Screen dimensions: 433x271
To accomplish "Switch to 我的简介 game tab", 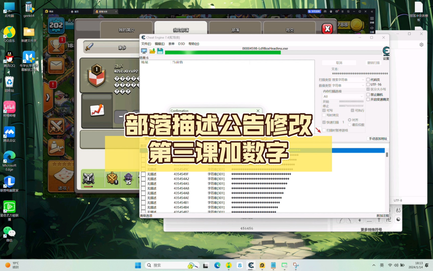I will pos(127,30).
